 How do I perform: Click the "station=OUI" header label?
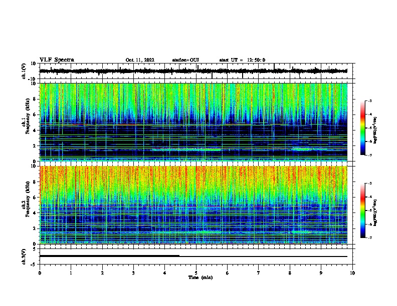click(185, 60)
